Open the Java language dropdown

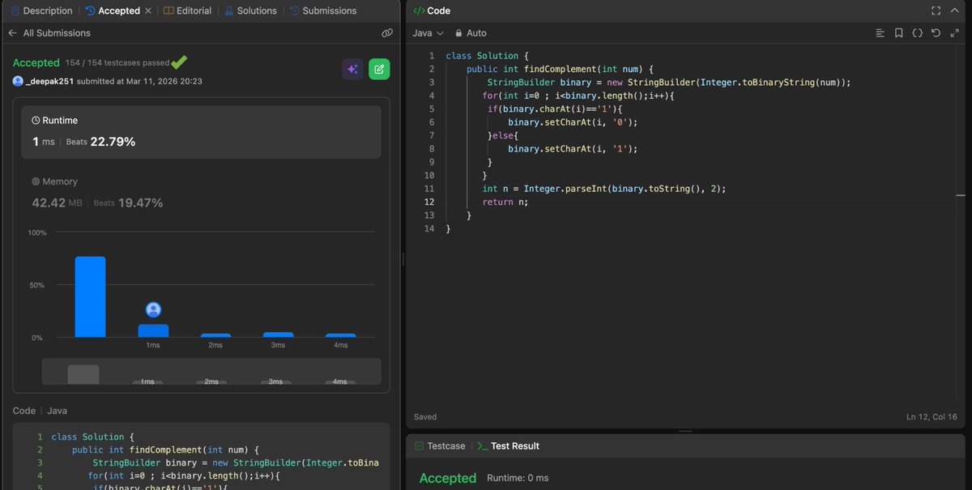click(x=428, y=33)
